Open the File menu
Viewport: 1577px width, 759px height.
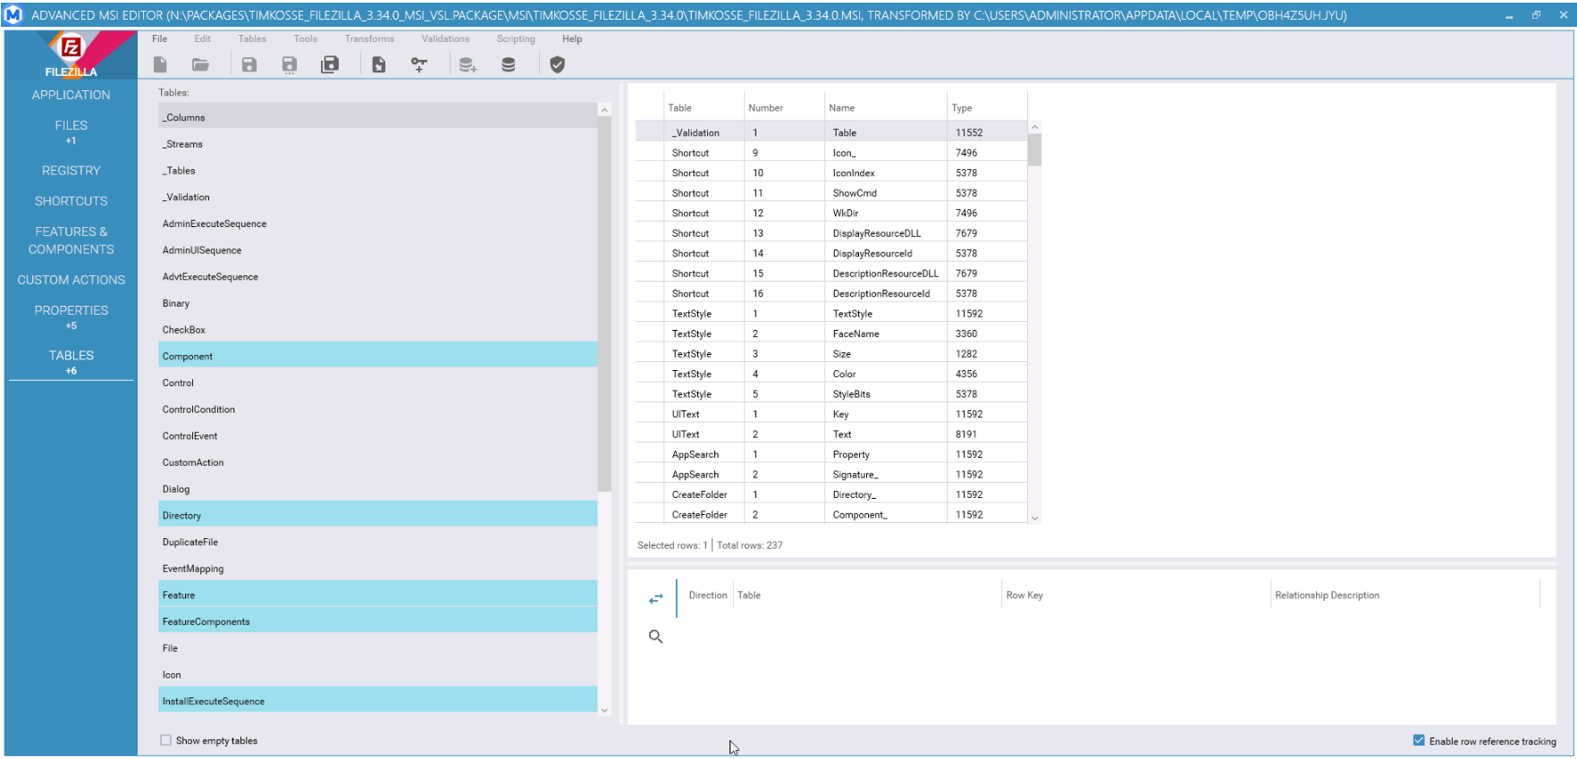click(160, 38)
